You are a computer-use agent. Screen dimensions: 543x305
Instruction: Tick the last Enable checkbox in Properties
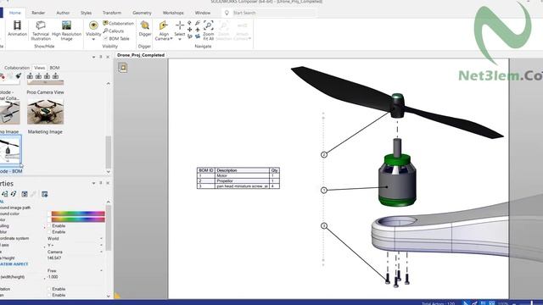[49, 295]
